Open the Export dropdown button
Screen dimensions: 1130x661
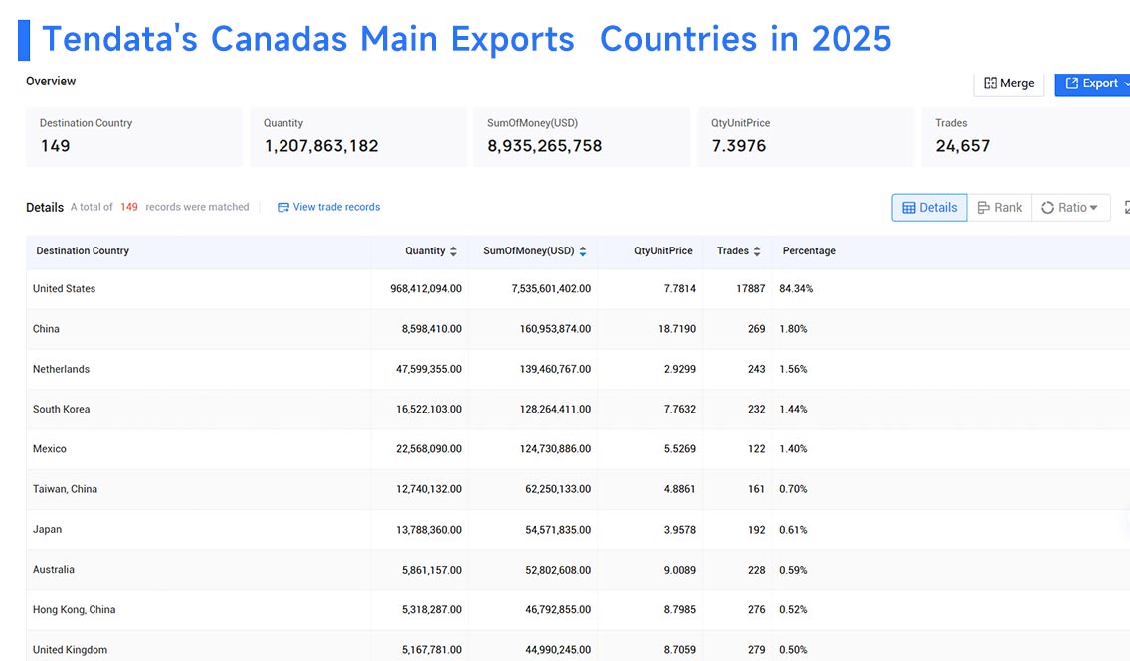[x=1092, y=83]
